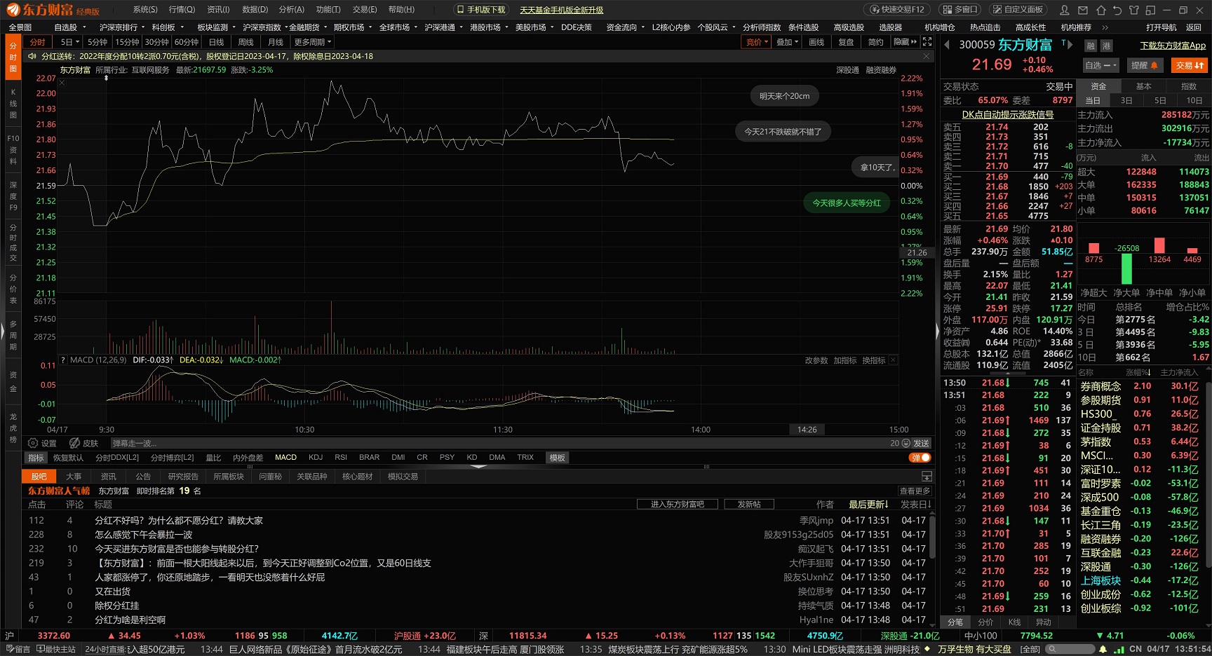Close the dividend announcement bar
1212x656 pixels.
[927, 56]
